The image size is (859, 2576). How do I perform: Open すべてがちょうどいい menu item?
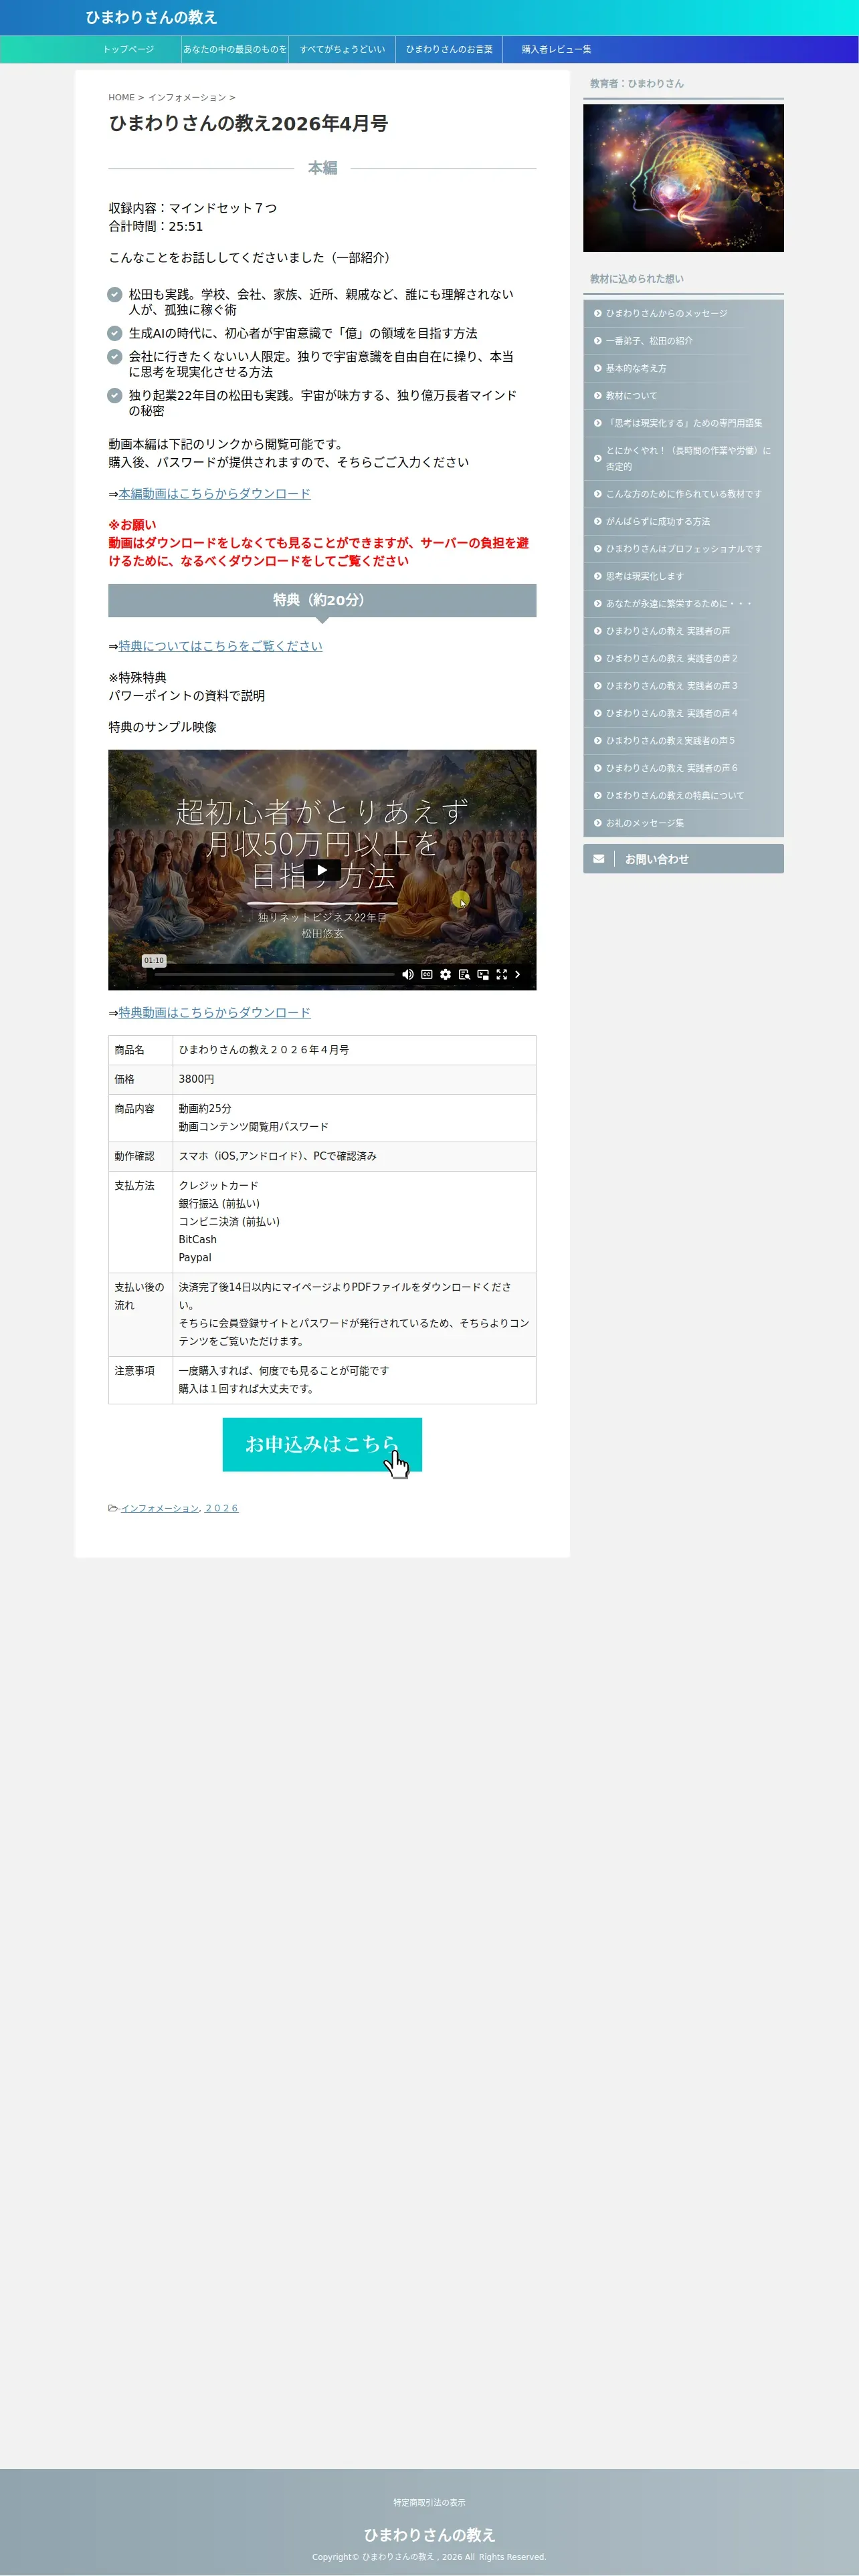pos(342,49)
